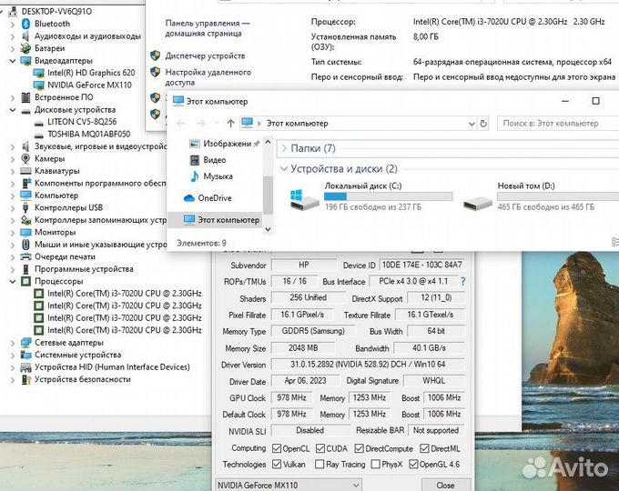
Task: Click the Камеры camera icon
Action: tap(26, 158)
